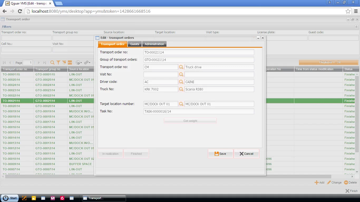Click the Finished status toggle
Image resolution: width=360 pixels, height=202 pixels.
pyautogui.click(x=136, y=154)
